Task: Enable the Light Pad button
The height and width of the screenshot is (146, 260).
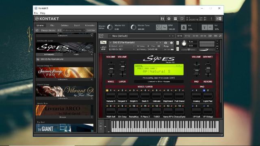Action: point(208,96)
